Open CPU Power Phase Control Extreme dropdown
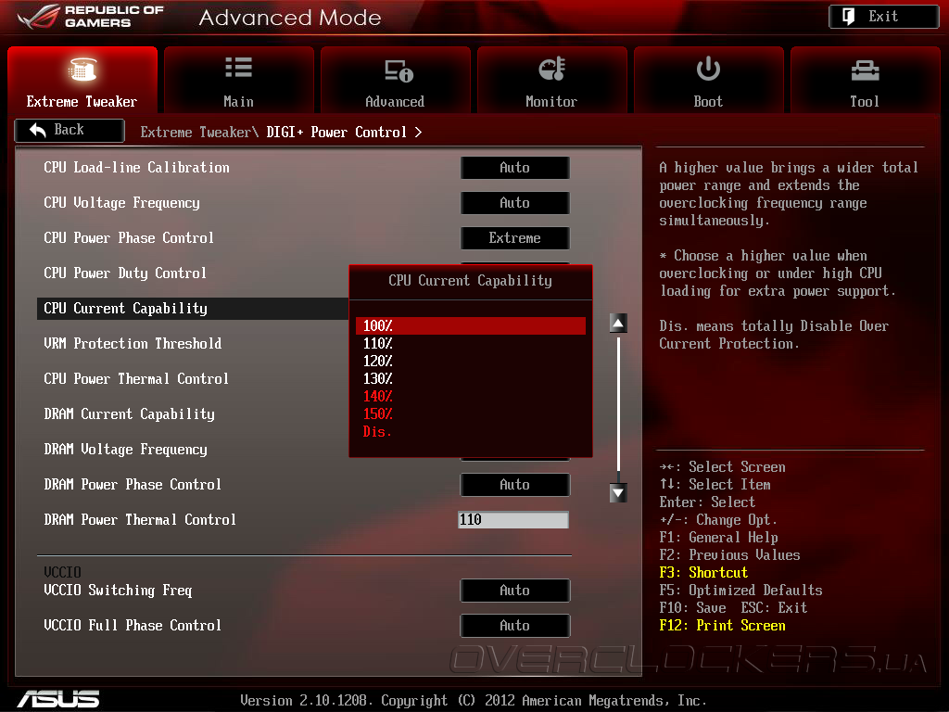 coord(514,238)
